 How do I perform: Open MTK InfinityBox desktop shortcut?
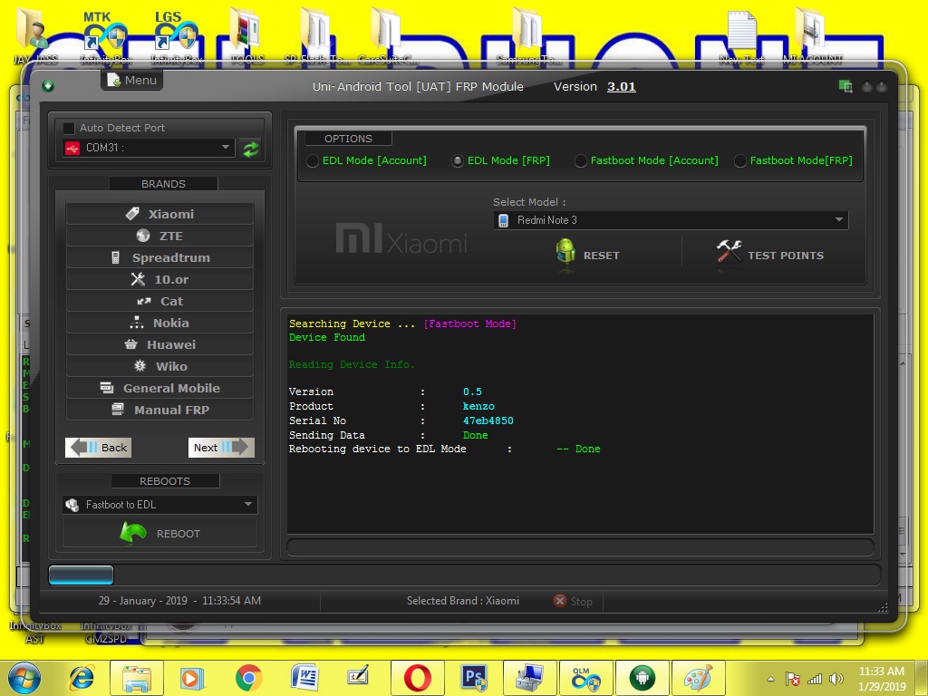point(105,36)
